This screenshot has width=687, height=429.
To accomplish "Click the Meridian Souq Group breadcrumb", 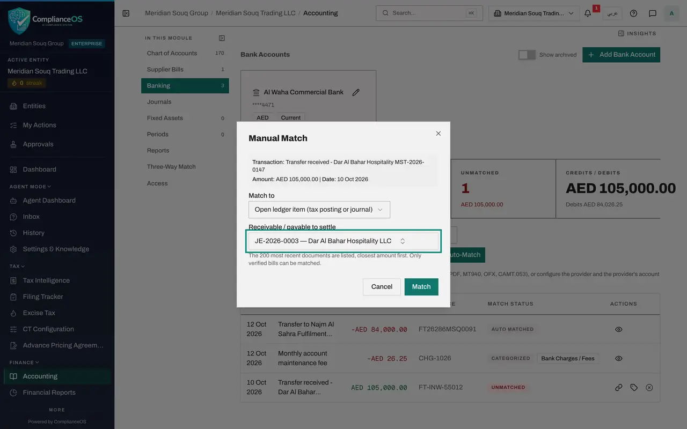I will (177, 13).
